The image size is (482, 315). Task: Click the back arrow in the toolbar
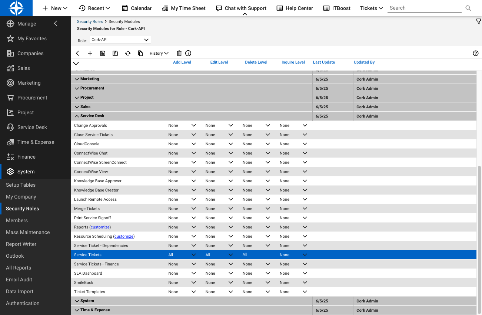coord(77,53)
